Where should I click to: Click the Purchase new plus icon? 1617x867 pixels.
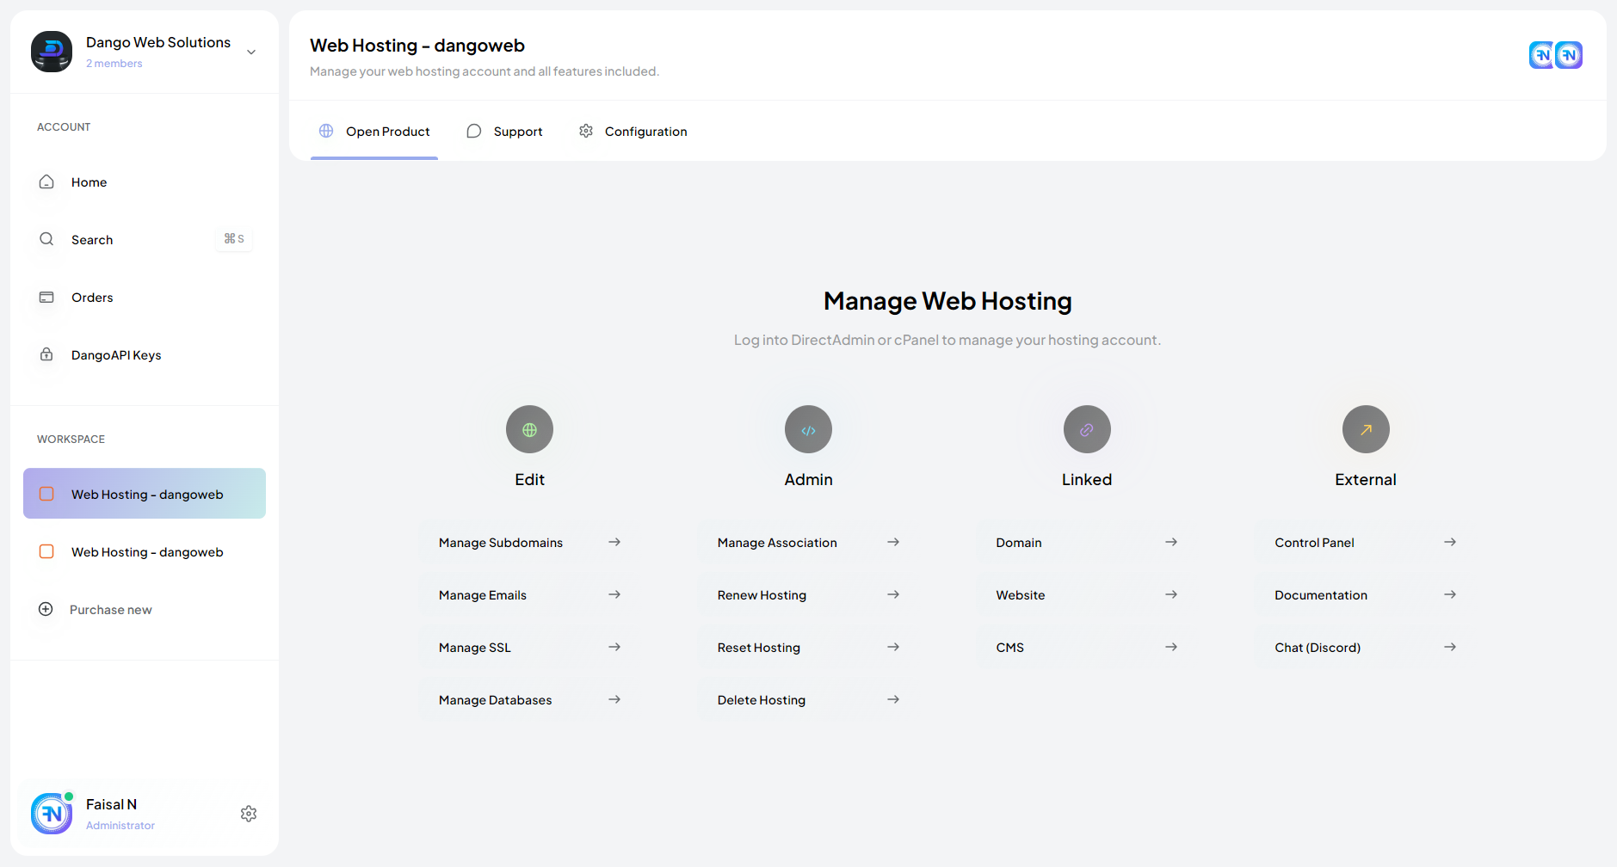point(46,609)
